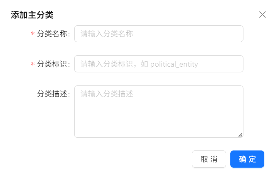Click the 分类名称 field label
The width and height of the screenshot is (275, 175).
53,34
